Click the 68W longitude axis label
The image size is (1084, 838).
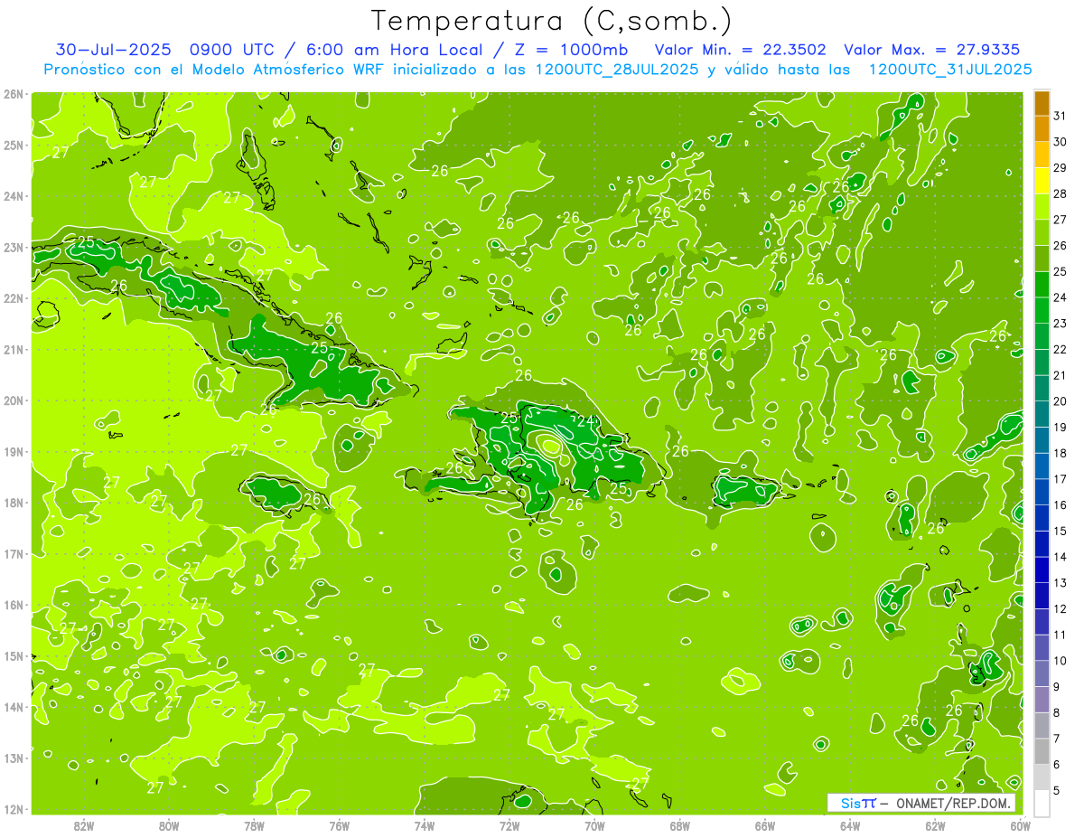(679, 824)
